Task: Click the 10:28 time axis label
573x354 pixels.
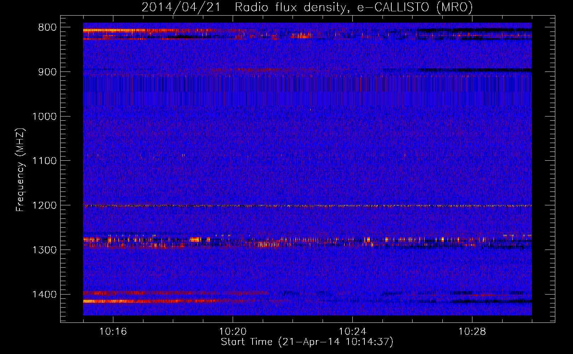Action: 472,332
